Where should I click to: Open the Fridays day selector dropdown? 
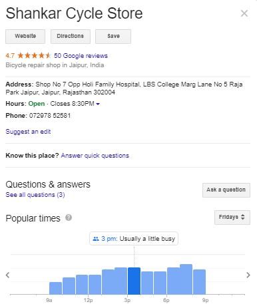pyautogui.click(x=232, y=217)
